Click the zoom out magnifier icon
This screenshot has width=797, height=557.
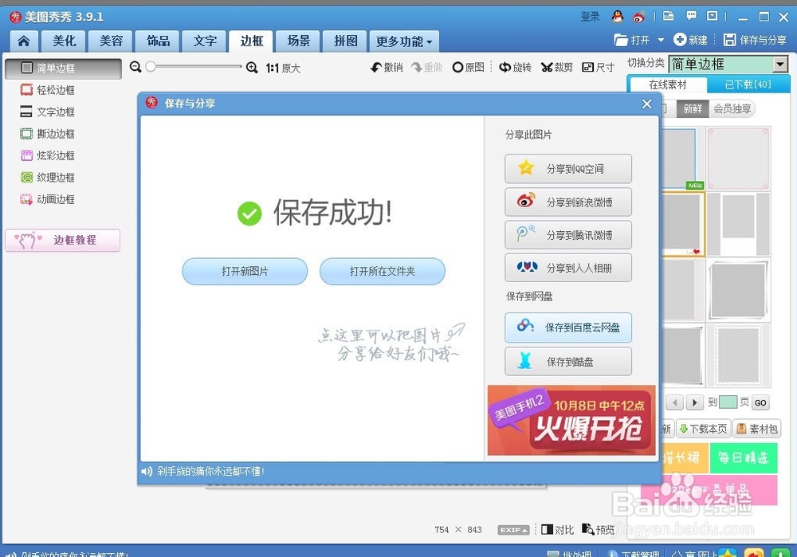coord(135,67)
